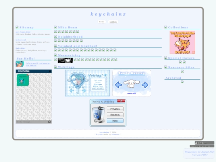Open the VOCALOID link in the idolring widget
The height and width of the screenshot is (162, 216).
pos(98,88)
